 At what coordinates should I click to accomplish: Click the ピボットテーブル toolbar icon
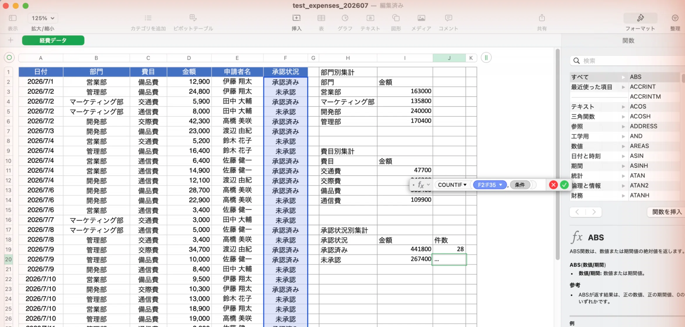[x=193, y=18]
